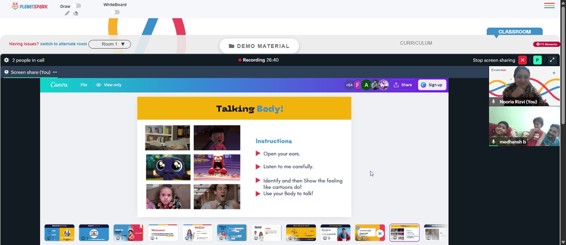Image resolution: width=566 pixels, height=245 pixels.
Task: Select slide 12 thumbnail
Action: tap(436, 233)
